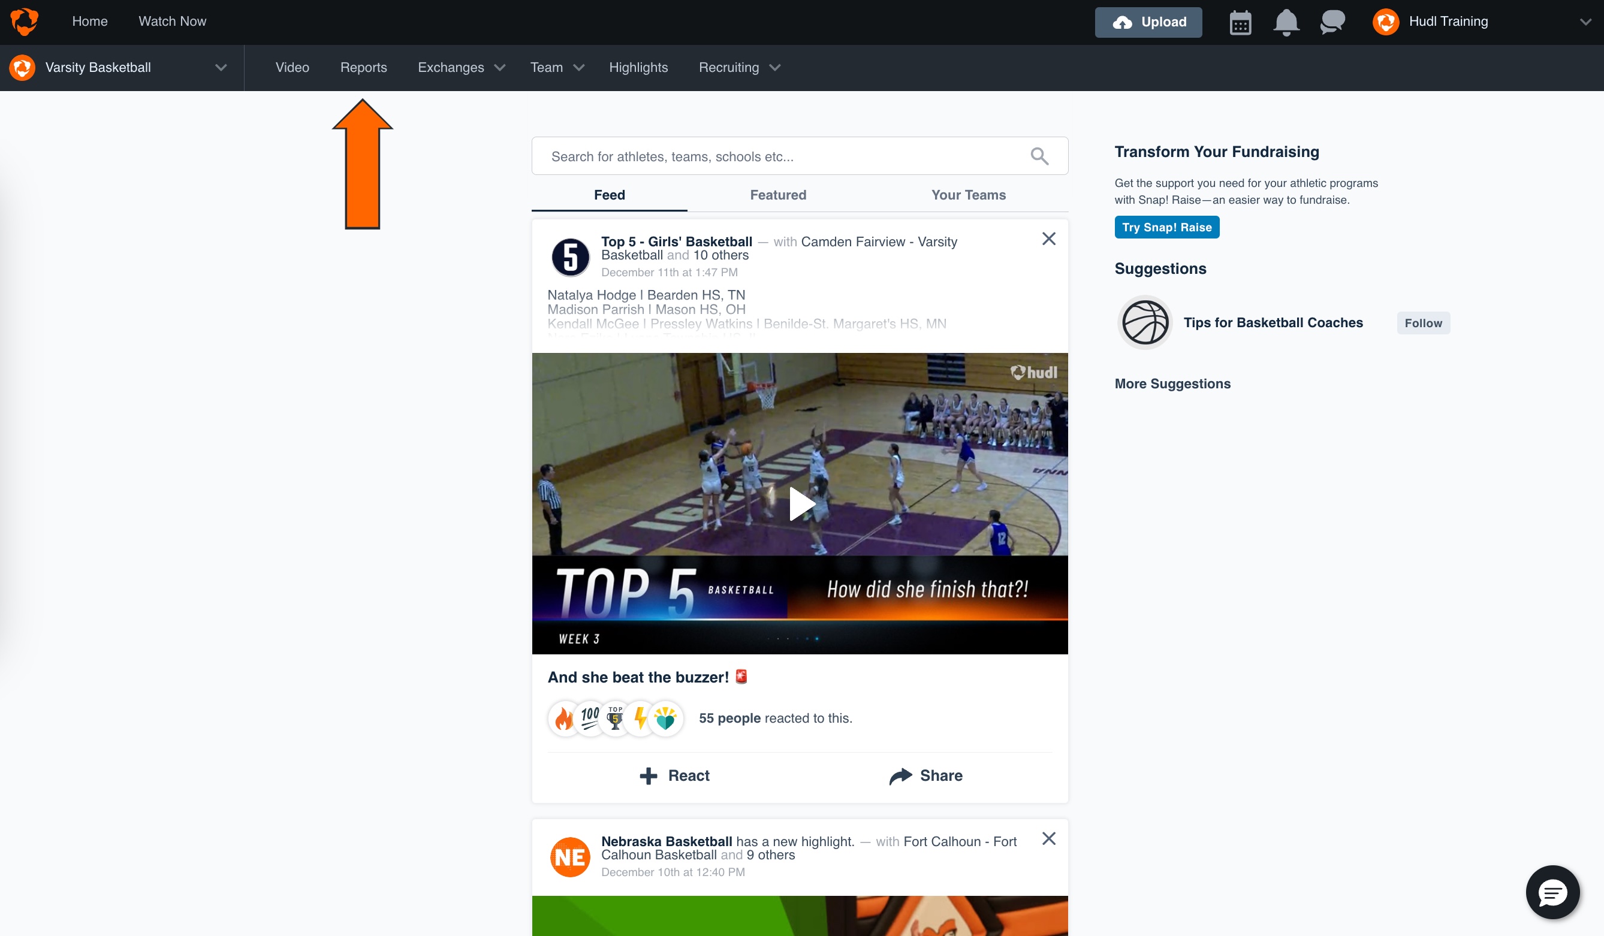
Task: Click the fire reaction emoji
Action: click(x=564, y=718)
